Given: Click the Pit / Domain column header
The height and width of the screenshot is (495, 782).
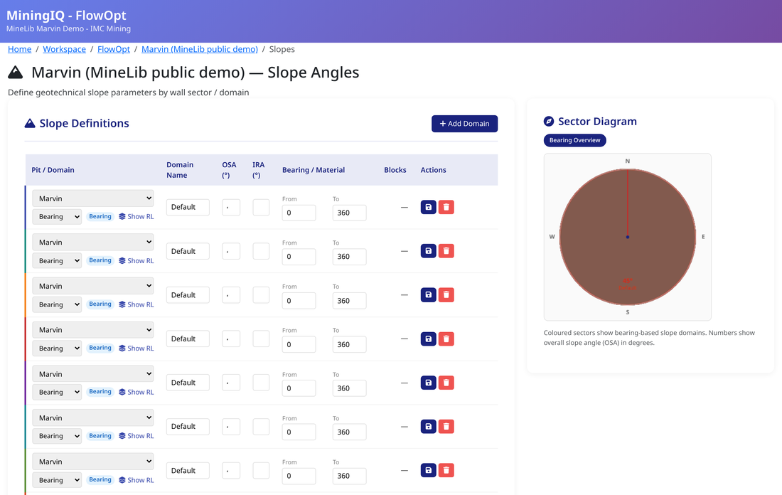Looking at the screenshot, I should pos(53,170).
